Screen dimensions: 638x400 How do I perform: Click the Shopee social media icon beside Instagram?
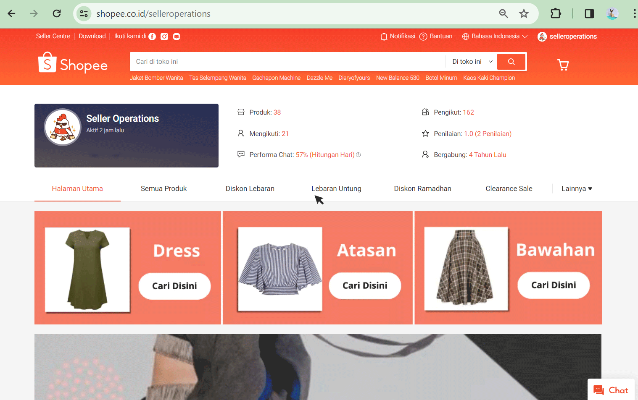tap(177, 36)
